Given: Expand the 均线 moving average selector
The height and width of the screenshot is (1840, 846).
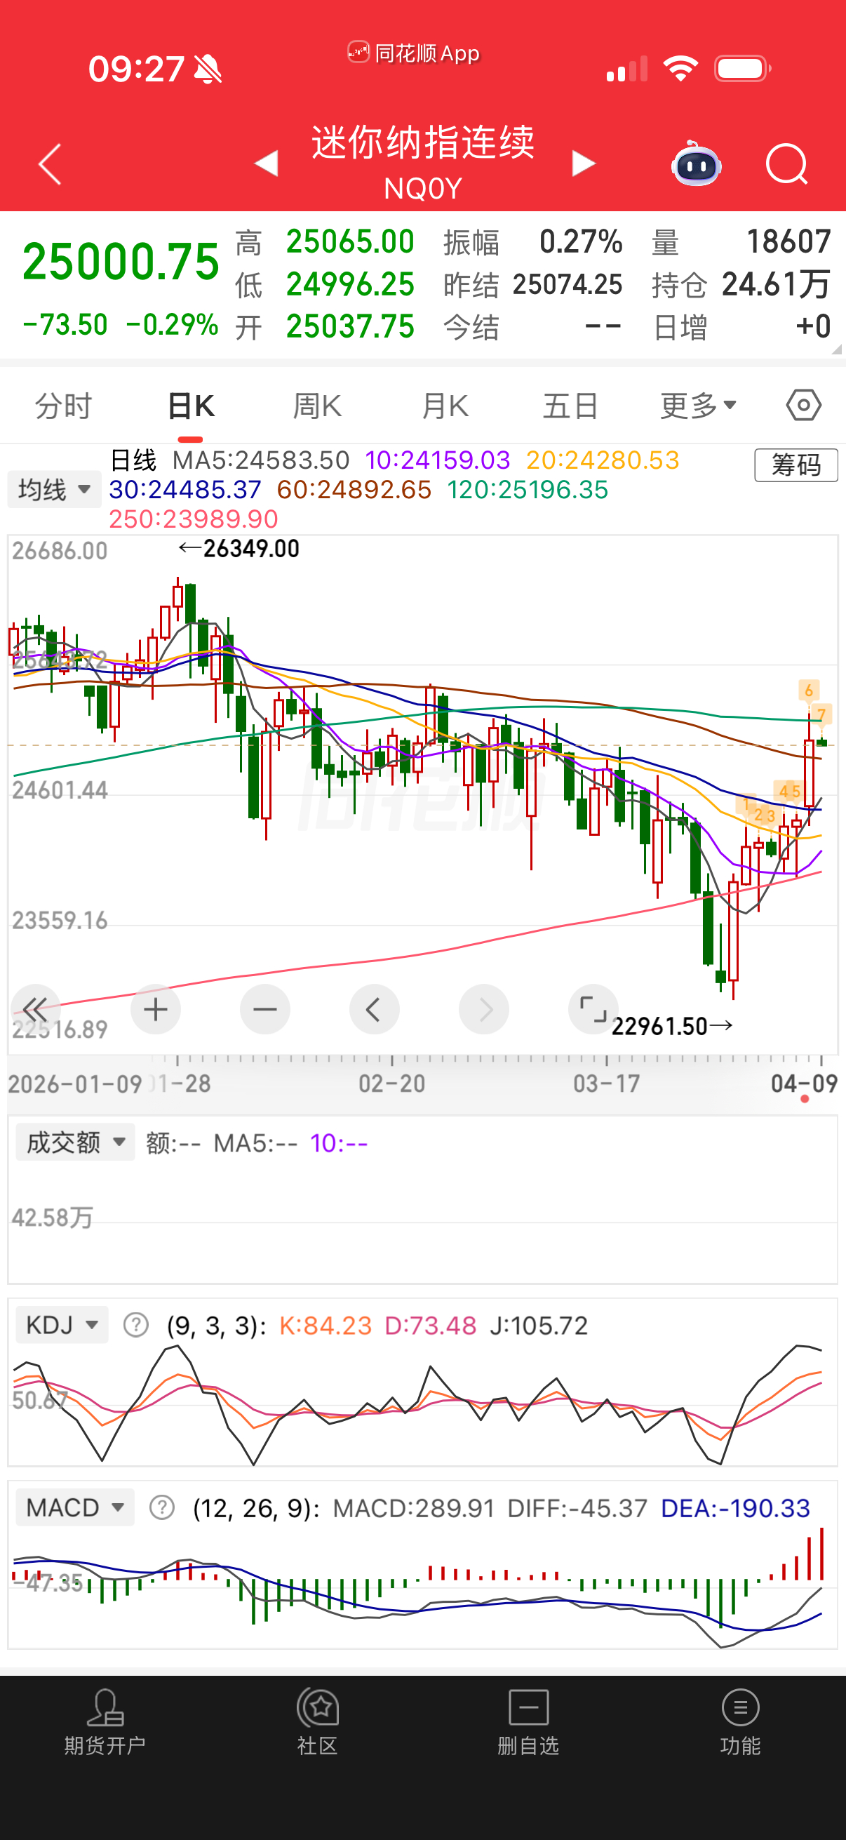Looking at the screenshot, I should [x=53, y=488].
